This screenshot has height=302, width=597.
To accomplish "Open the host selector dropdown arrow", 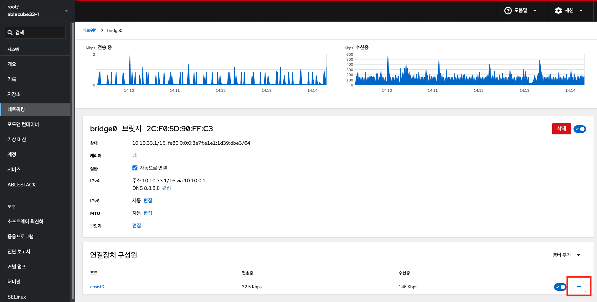I will (x=66, y=11).
